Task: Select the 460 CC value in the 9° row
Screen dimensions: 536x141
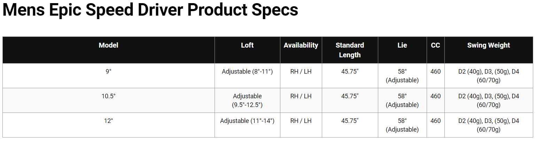Action: tap(435, 72)
